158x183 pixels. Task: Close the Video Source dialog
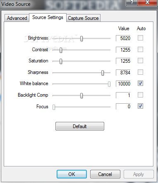point(147,2)
